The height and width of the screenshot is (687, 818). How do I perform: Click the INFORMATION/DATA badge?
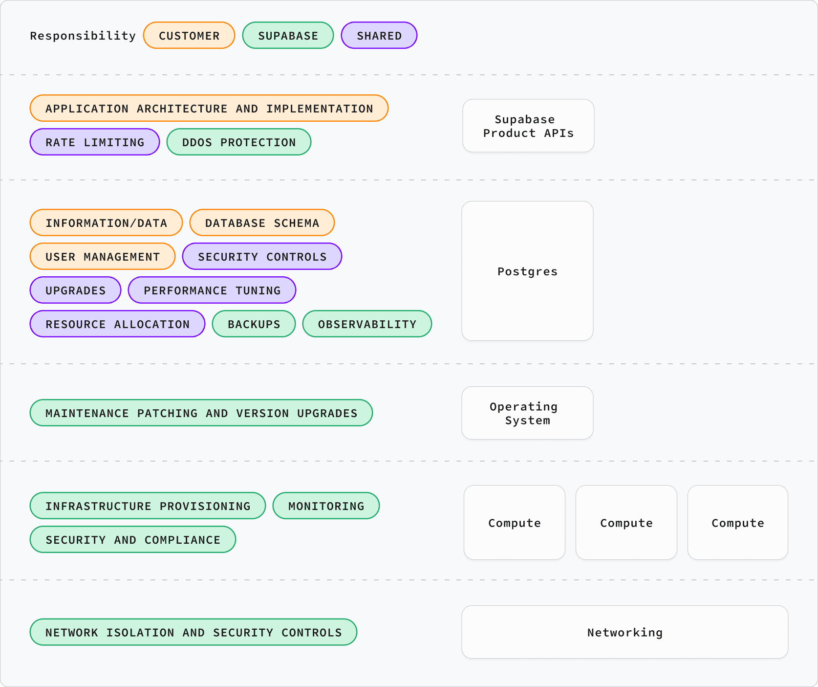click(x=106, y=222)
